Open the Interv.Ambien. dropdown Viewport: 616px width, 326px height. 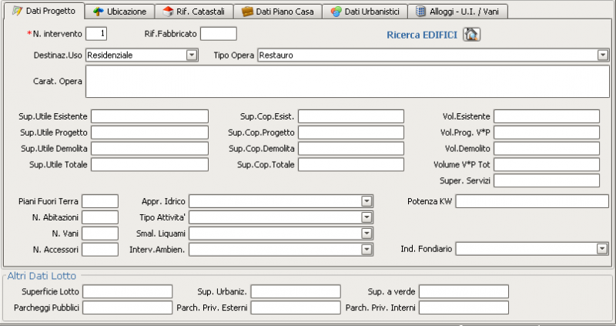coord(367,249)
